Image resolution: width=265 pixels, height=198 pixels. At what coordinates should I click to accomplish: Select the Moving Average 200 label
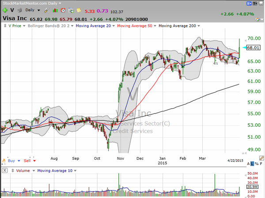177,26
